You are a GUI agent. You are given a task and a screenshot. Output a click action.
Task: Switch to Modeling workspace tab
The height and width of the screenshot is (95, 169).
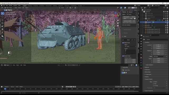[30, 6]
